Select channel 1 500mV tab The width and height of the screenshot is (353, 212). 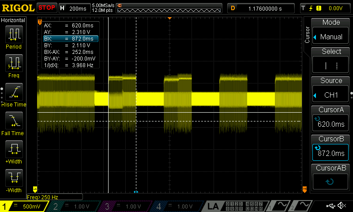point(24,206)
